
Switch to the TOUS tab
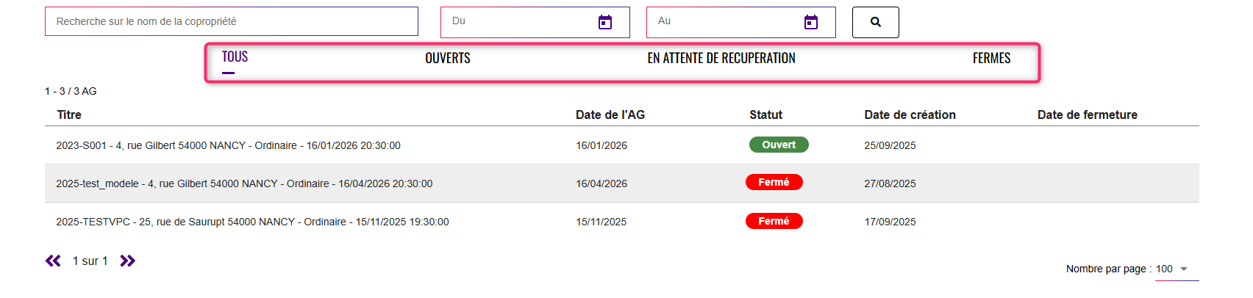coord(235,57)
